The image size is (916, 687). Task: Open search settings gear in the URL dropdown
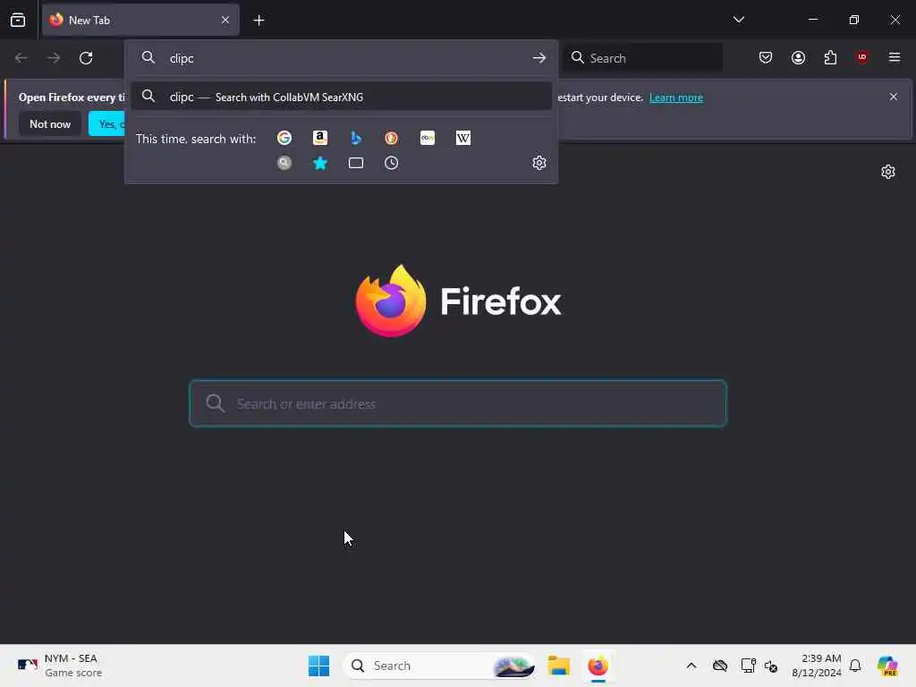click(x=539, y=163)
